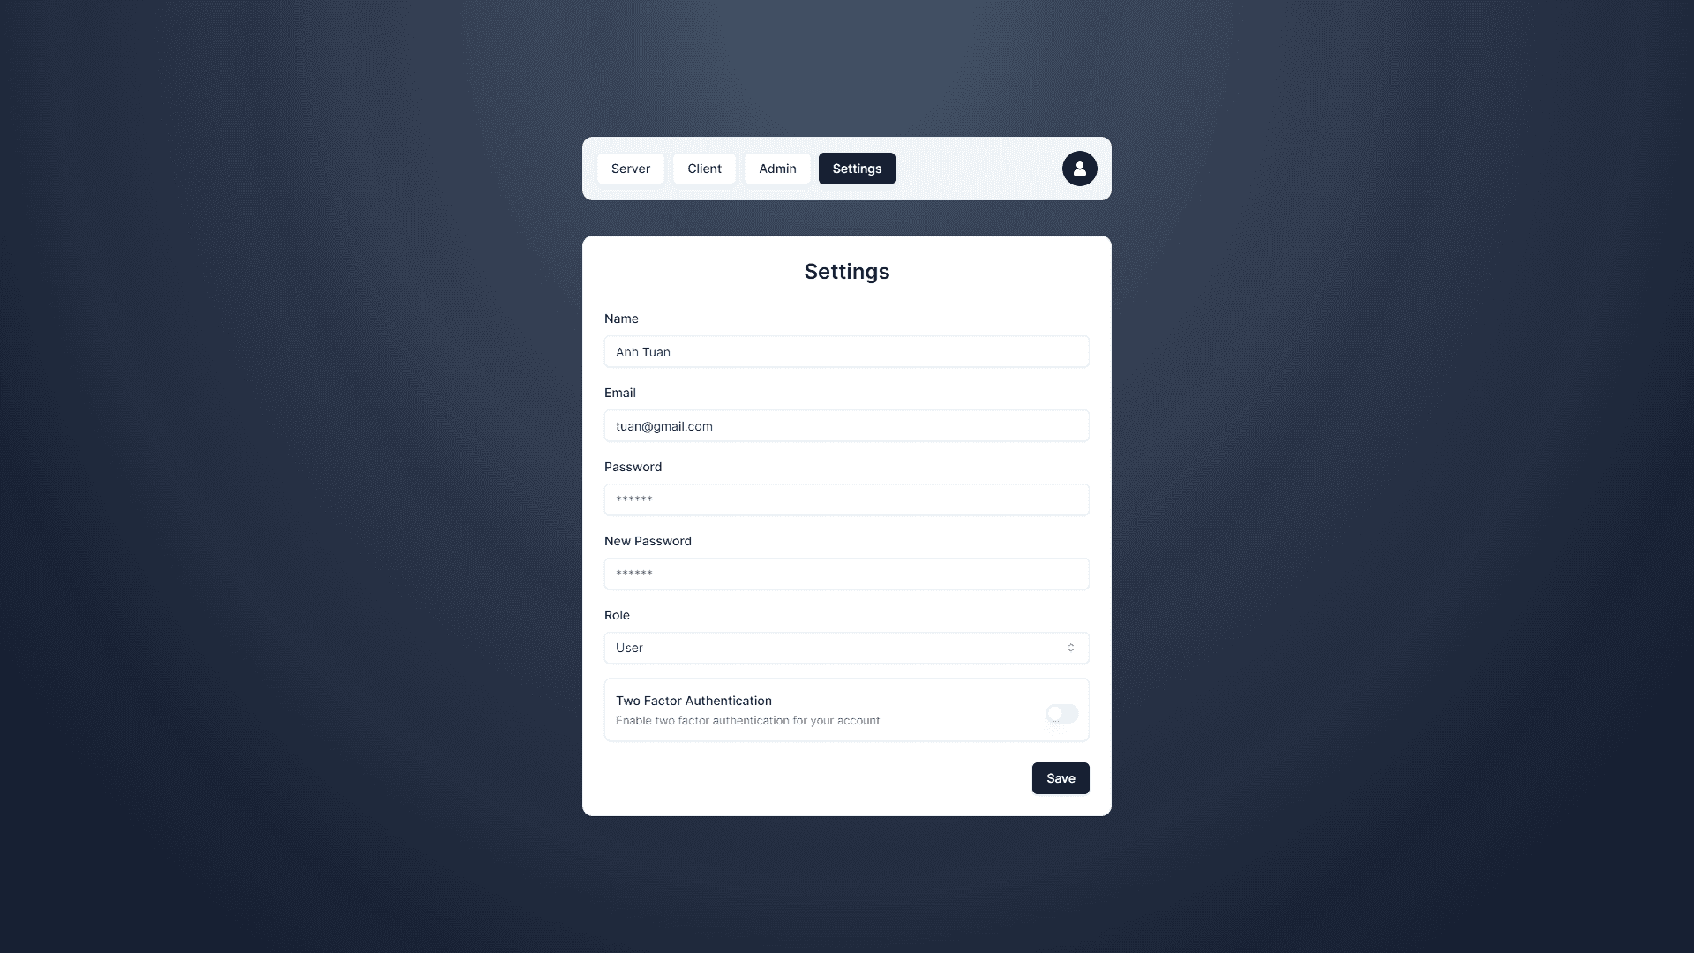
Task: Click the Name input field
Action: [847, 351]
